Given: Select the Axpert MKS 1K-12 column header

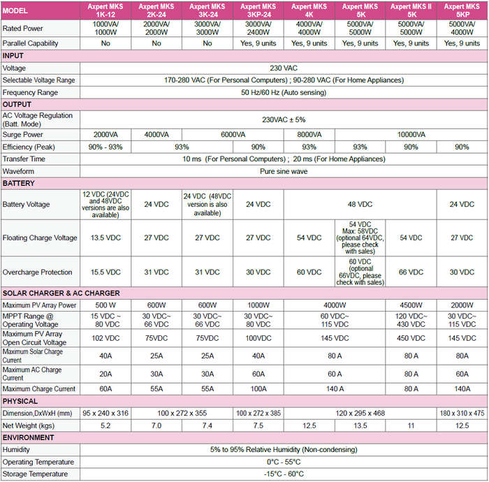Looking at the screenshot, I should coord(105,10).
